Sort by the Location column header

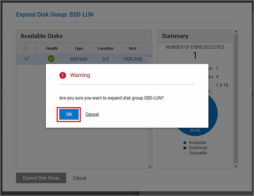tap(105, 48)
